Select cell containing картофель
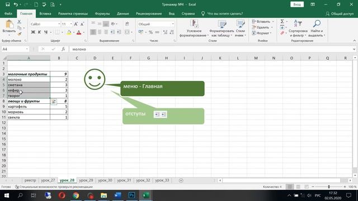Viewport: 358px width, 201px height. pos(29,107)
